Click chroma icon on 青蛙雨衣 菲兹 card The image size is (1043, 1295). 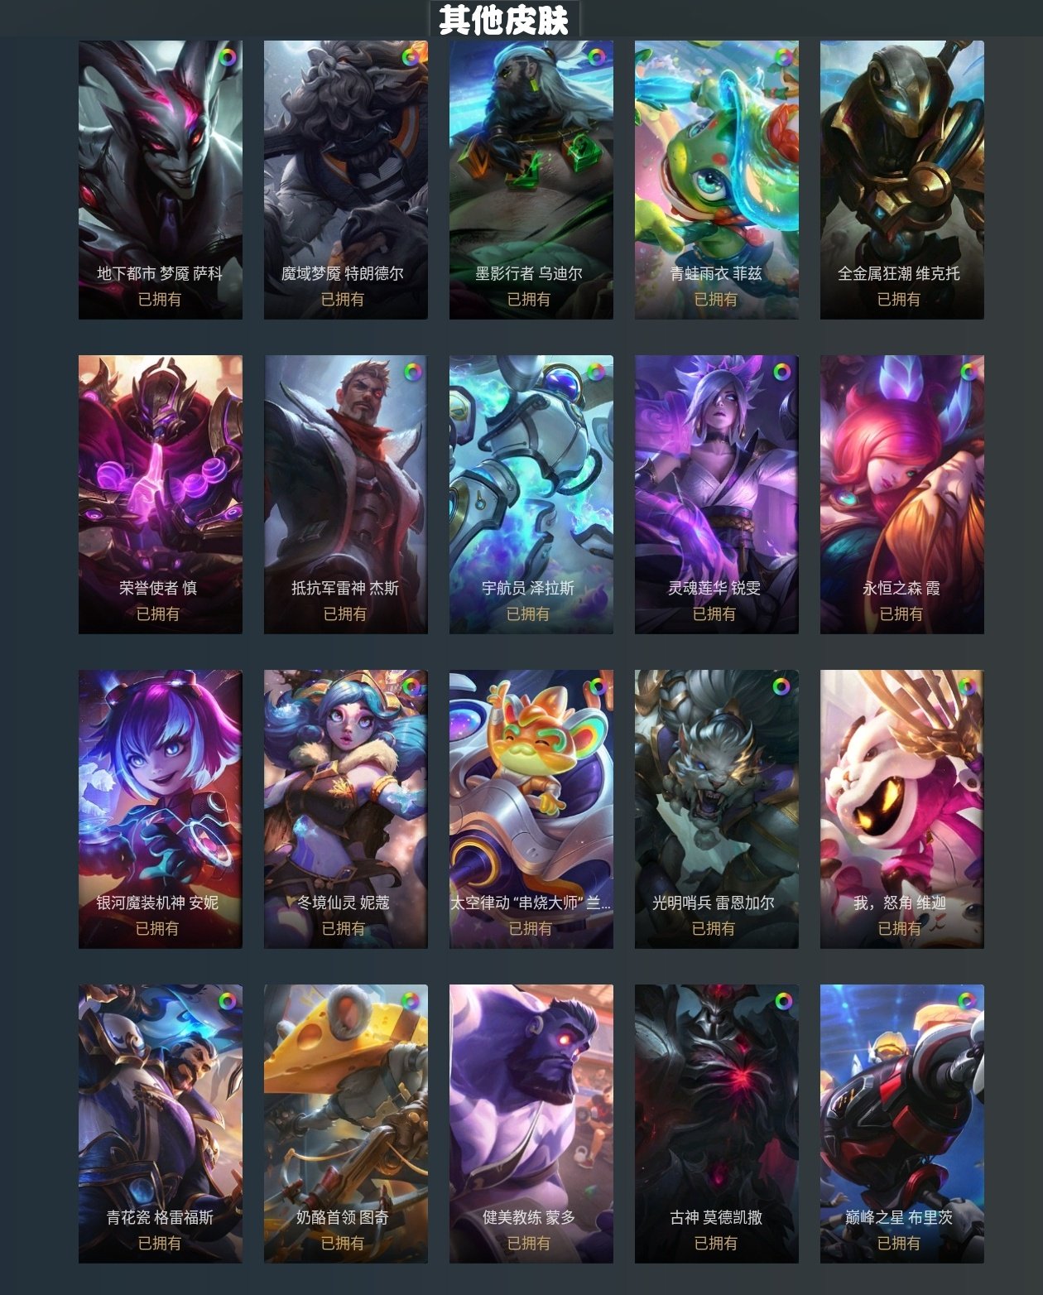783,57
